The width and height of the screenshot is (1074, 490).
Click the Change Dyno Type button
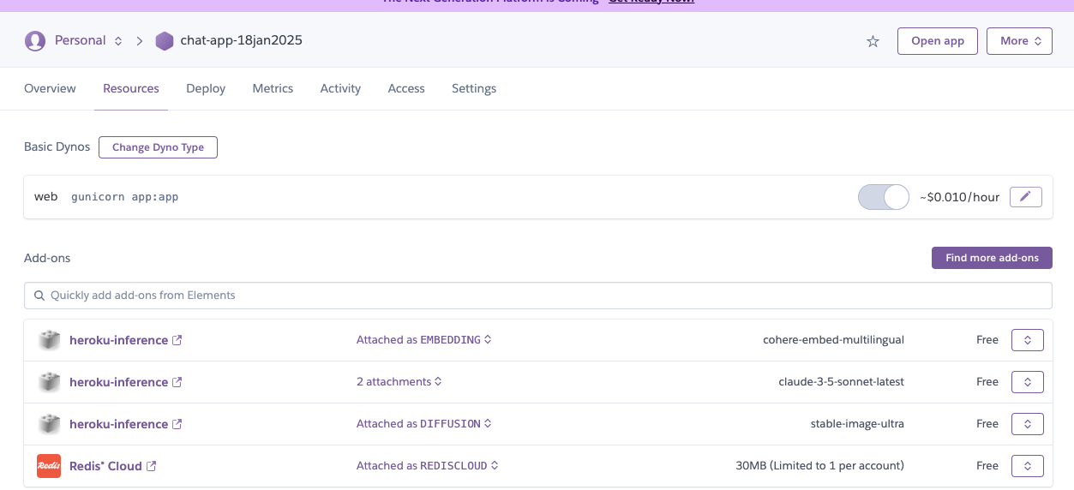[x=158, y=147]
